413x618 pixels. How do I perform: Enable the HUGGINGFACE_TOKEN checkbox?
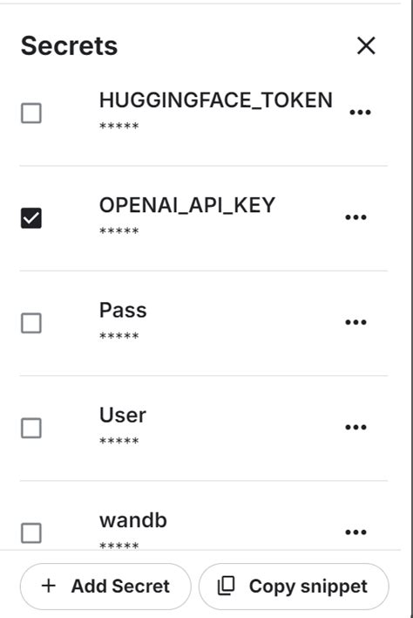point(31,113)
